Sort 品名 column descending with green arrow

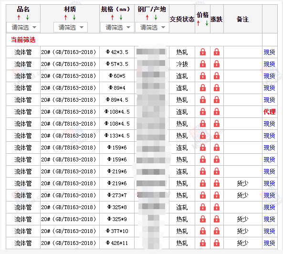click(27, 18)
